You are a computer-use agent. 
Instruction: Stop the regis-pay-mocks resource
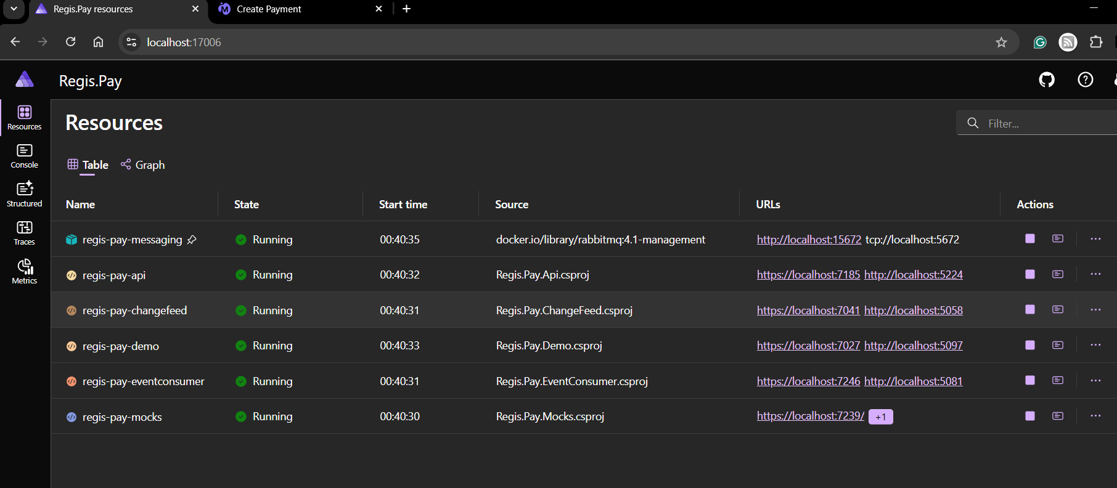point(1030,416)
